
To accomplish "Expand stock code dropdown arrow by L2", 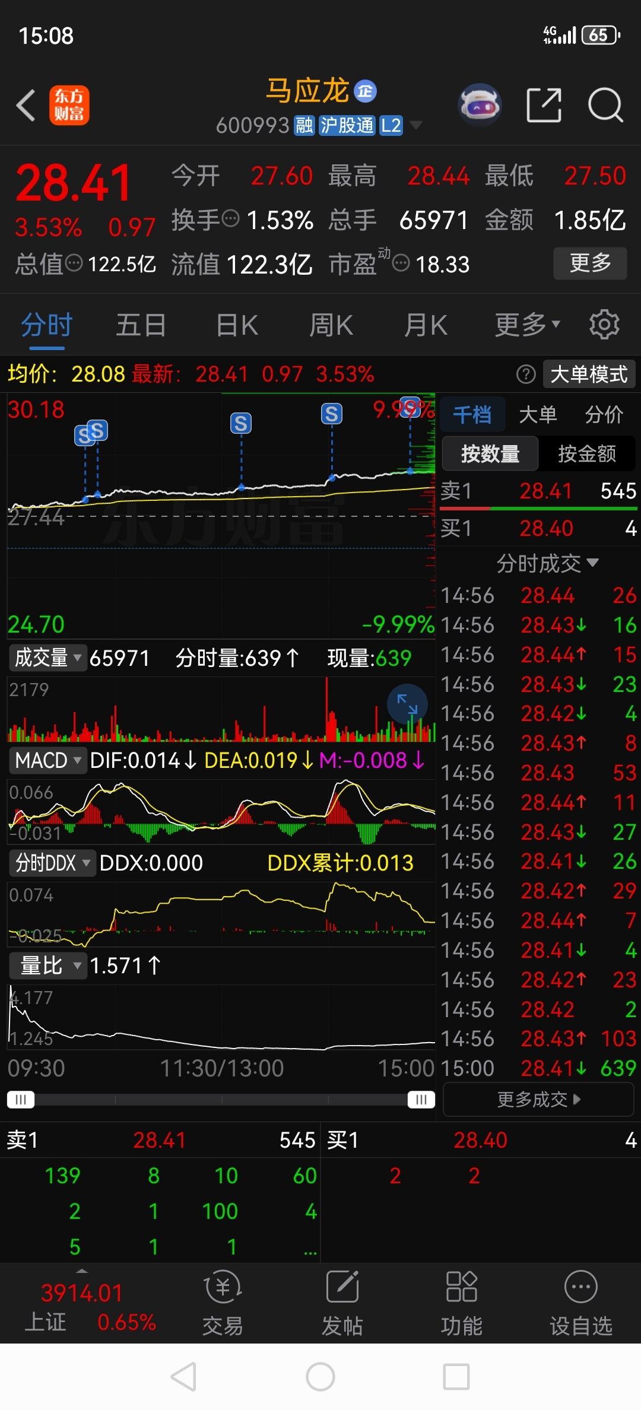I will pyautogui.click(x=416, y=125).
